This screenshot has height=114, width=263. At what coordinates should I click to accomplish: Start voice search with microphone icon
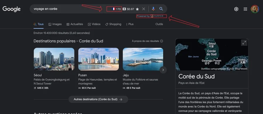(x=153, y=9)
